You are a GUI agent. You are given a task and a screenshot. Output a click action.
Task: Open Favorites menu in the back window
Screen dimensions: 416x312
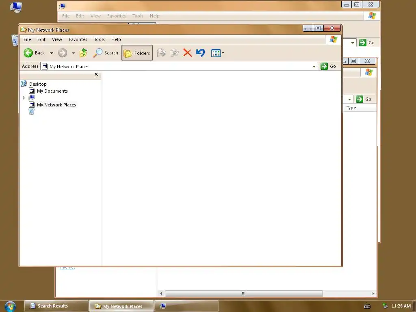pos(117,16)
